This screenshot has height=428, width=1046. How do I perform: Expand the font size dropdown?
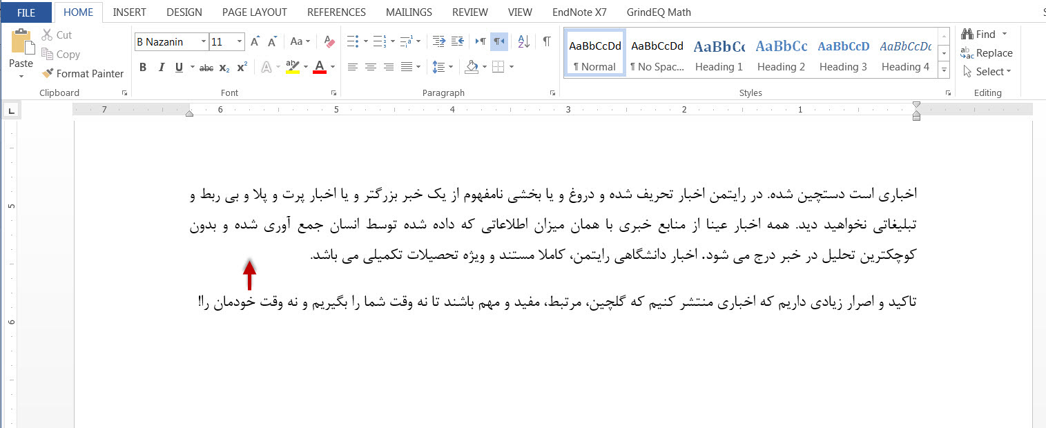pos(240,42)
